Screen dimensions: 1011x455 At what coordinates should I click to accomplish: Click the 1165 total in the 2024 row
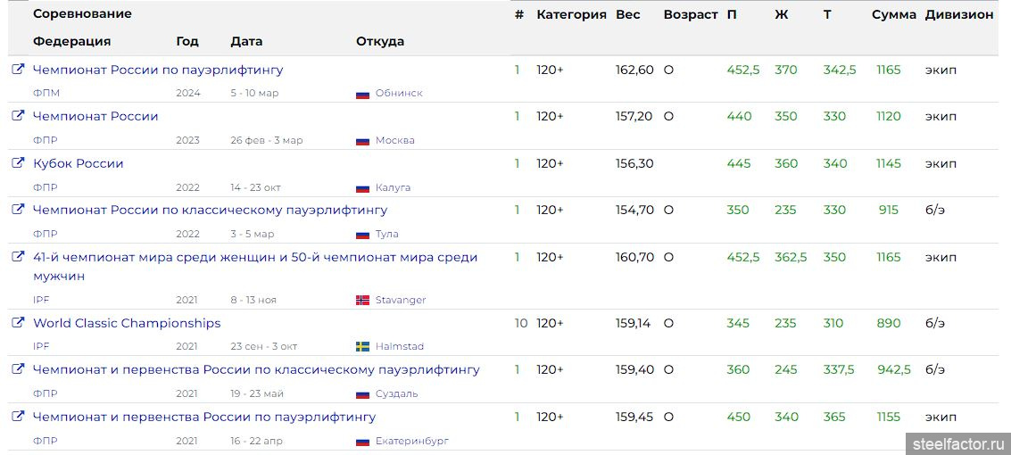[x=889, y=70]
